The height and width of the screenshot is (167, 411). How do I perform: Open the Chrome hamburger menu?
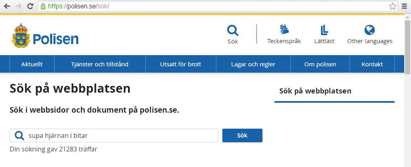click(405, 6)
